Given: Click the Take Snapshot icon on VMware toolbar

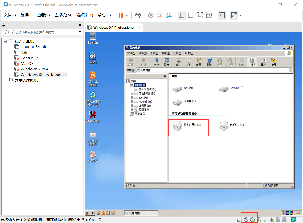Looking at the screenshot, I should tap(150, 15).
